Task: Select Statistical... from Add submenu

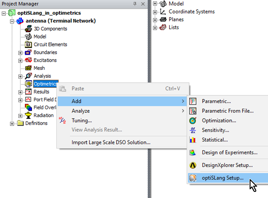Action: tap(228, 140)
